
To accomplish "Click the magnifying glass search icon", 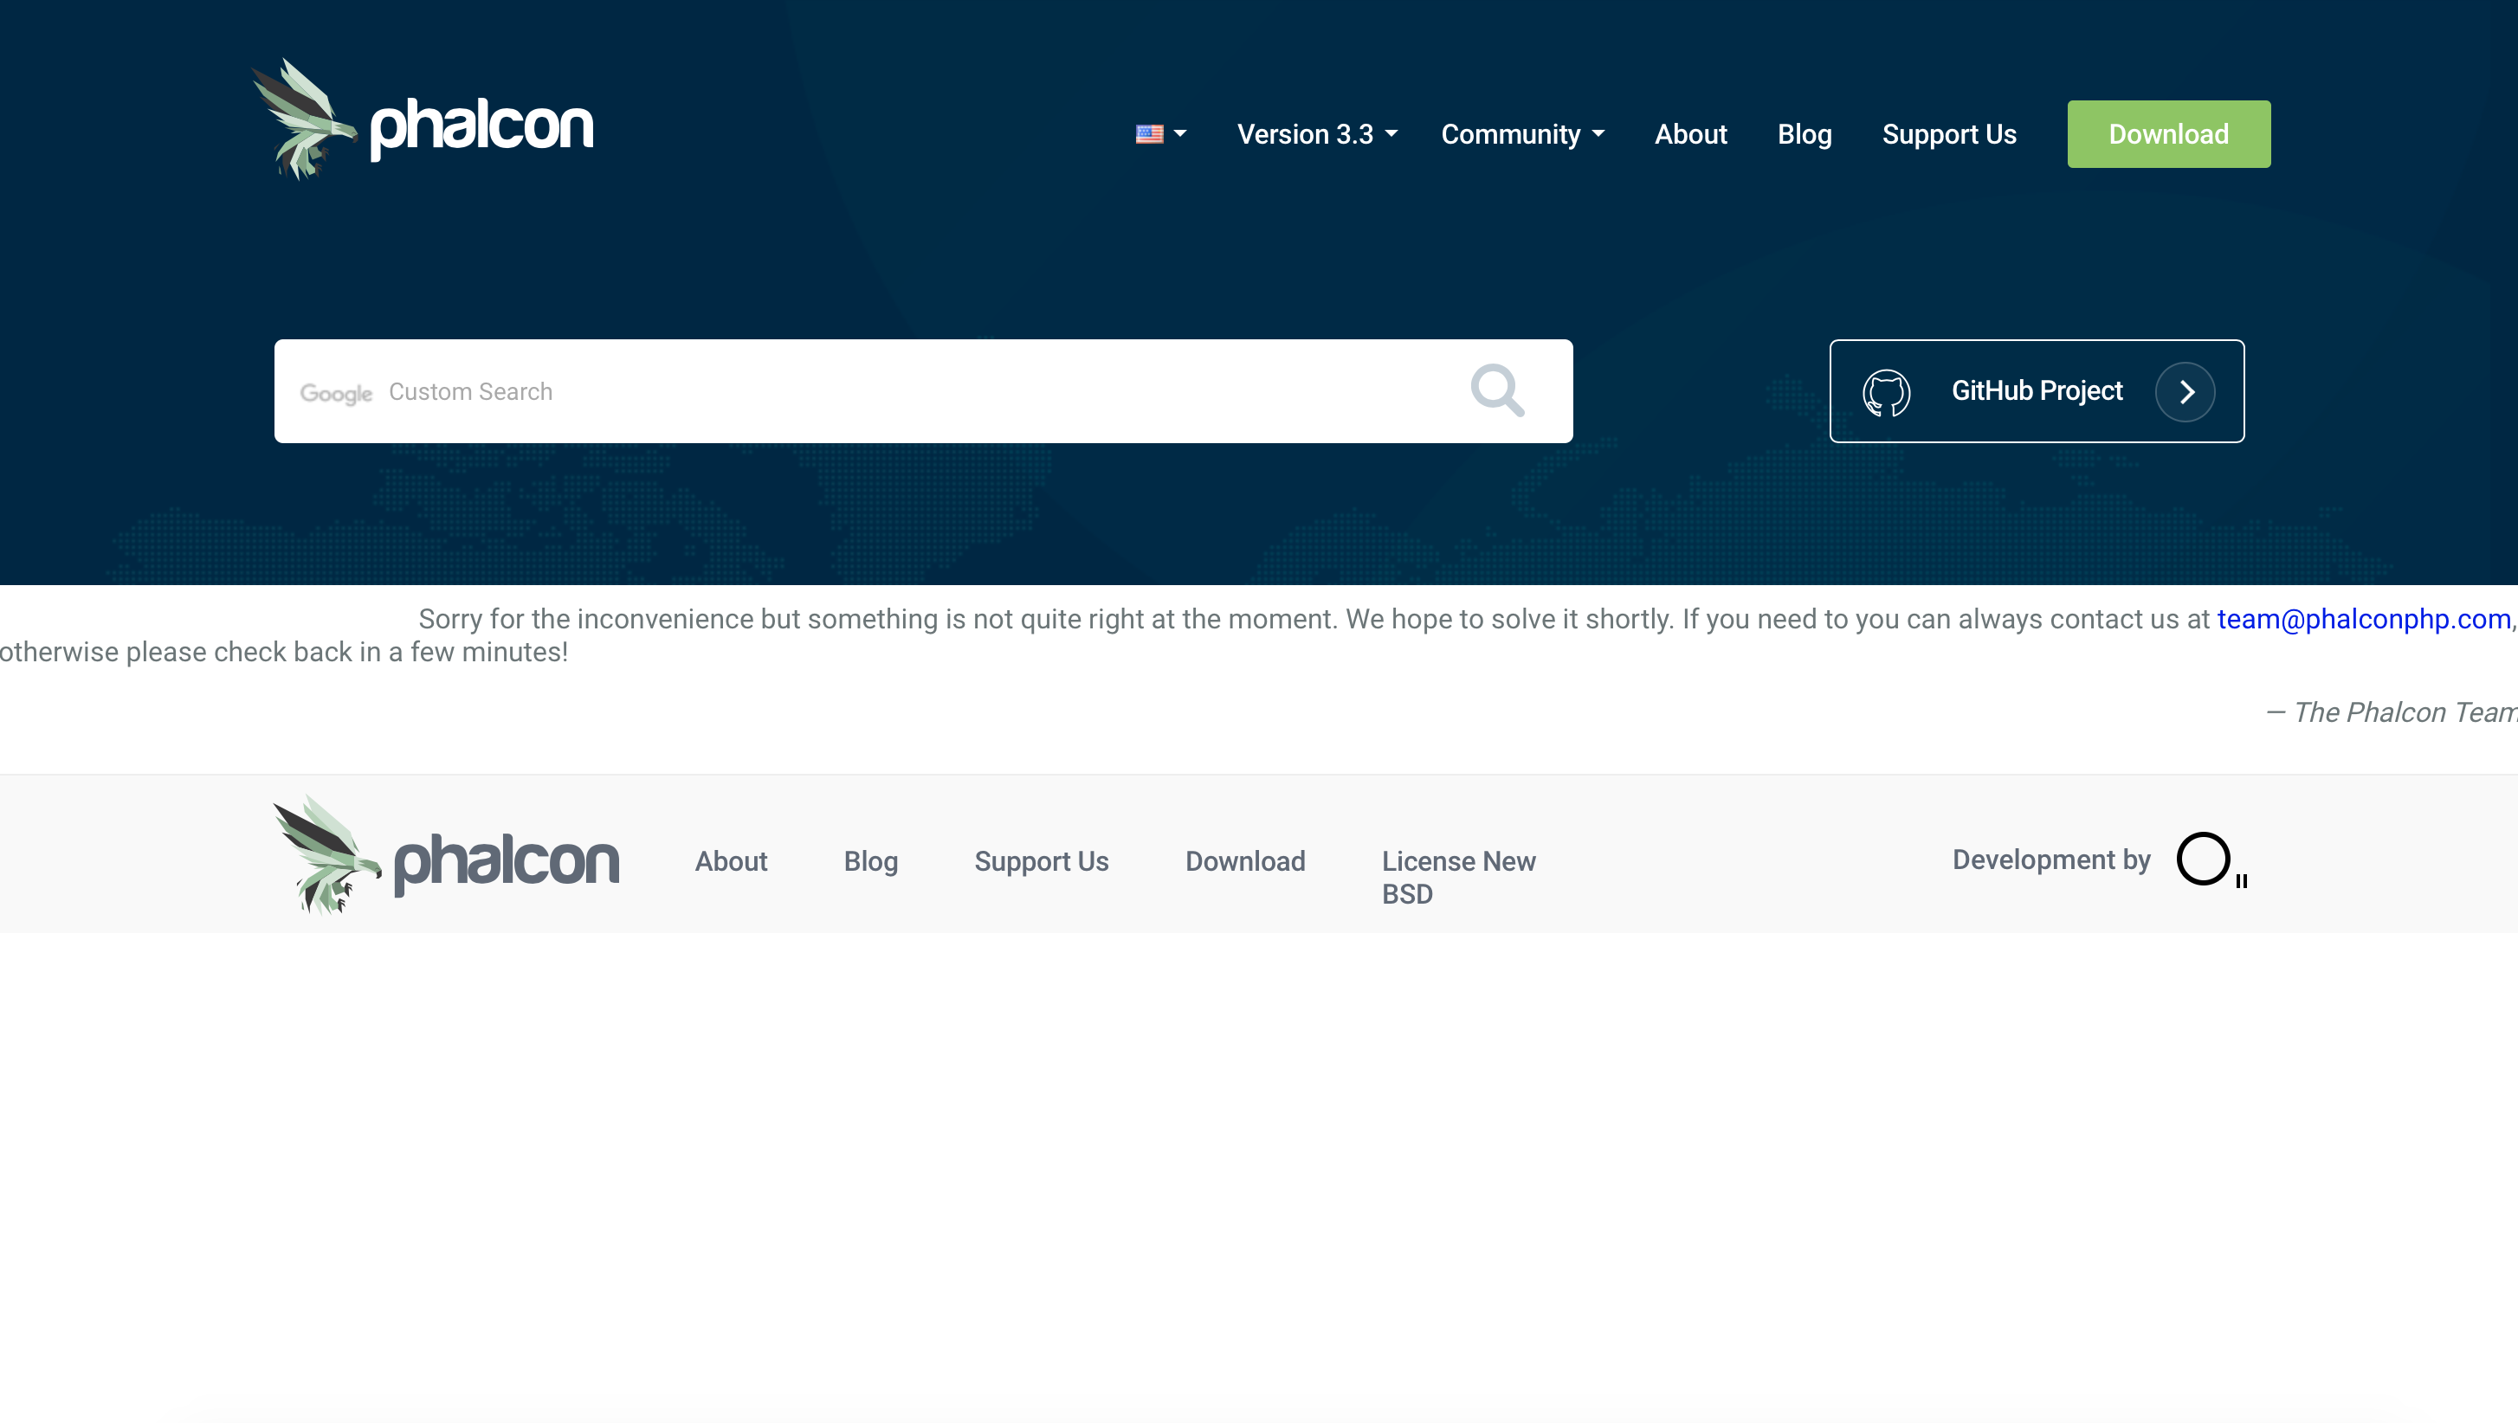I will [x=1496, y=391].
